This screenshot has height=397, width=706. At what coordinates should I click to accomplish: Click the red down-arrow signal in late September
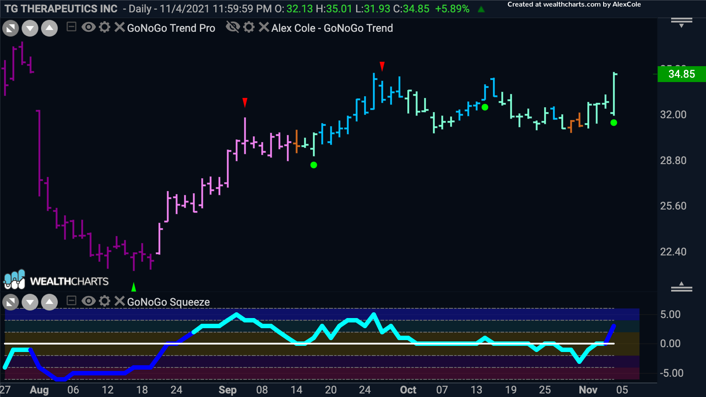click(x=382, y=66)
